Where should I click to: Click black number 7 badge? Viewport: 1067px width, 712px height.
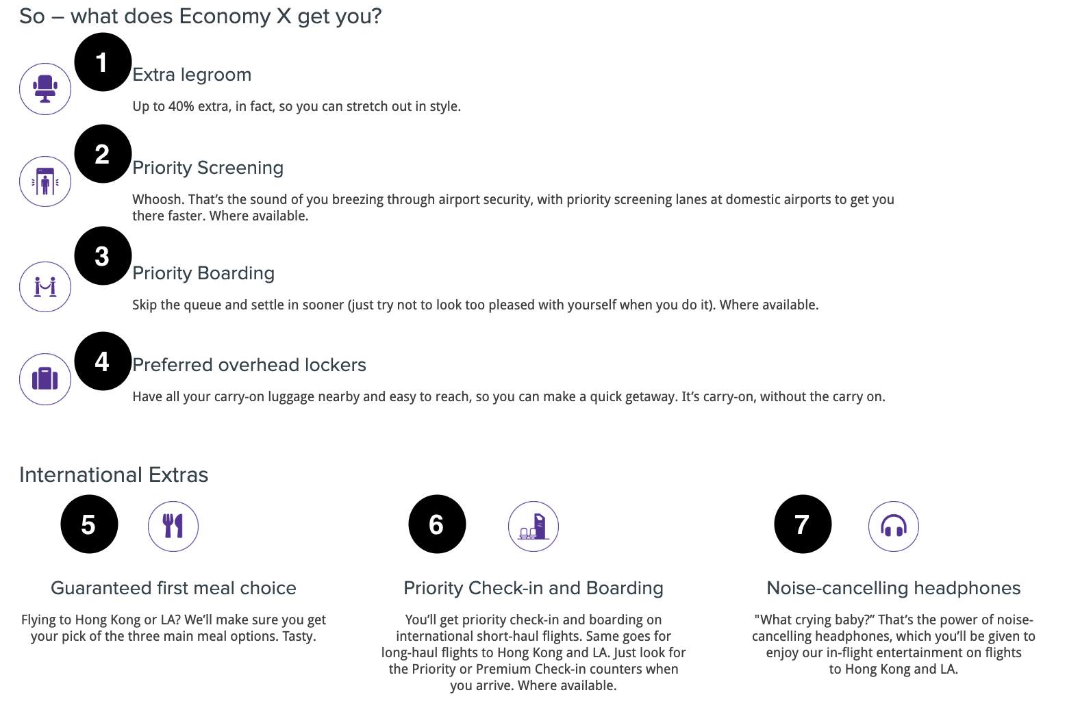pyautogui.click(x=803, y=524)
